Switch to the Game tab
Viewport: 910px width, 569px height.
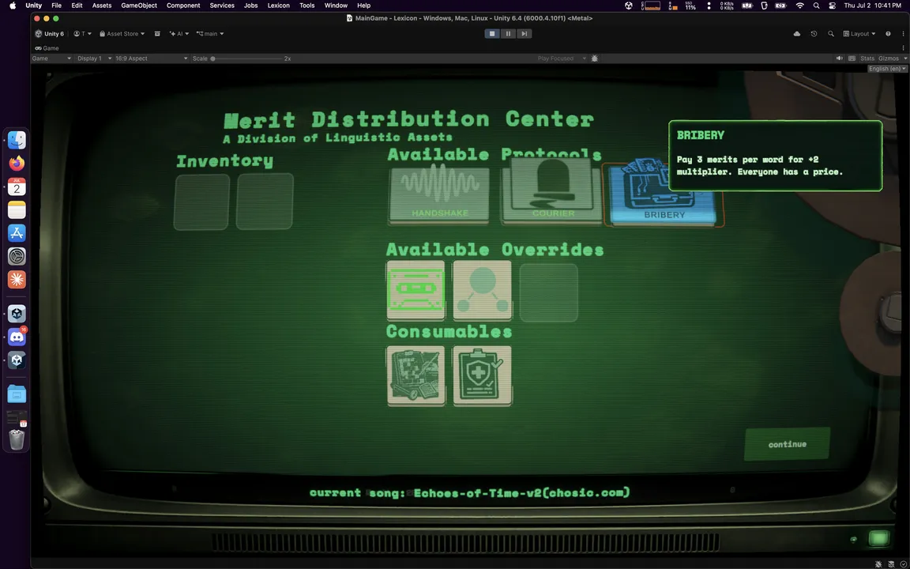(x=47, y=48)
